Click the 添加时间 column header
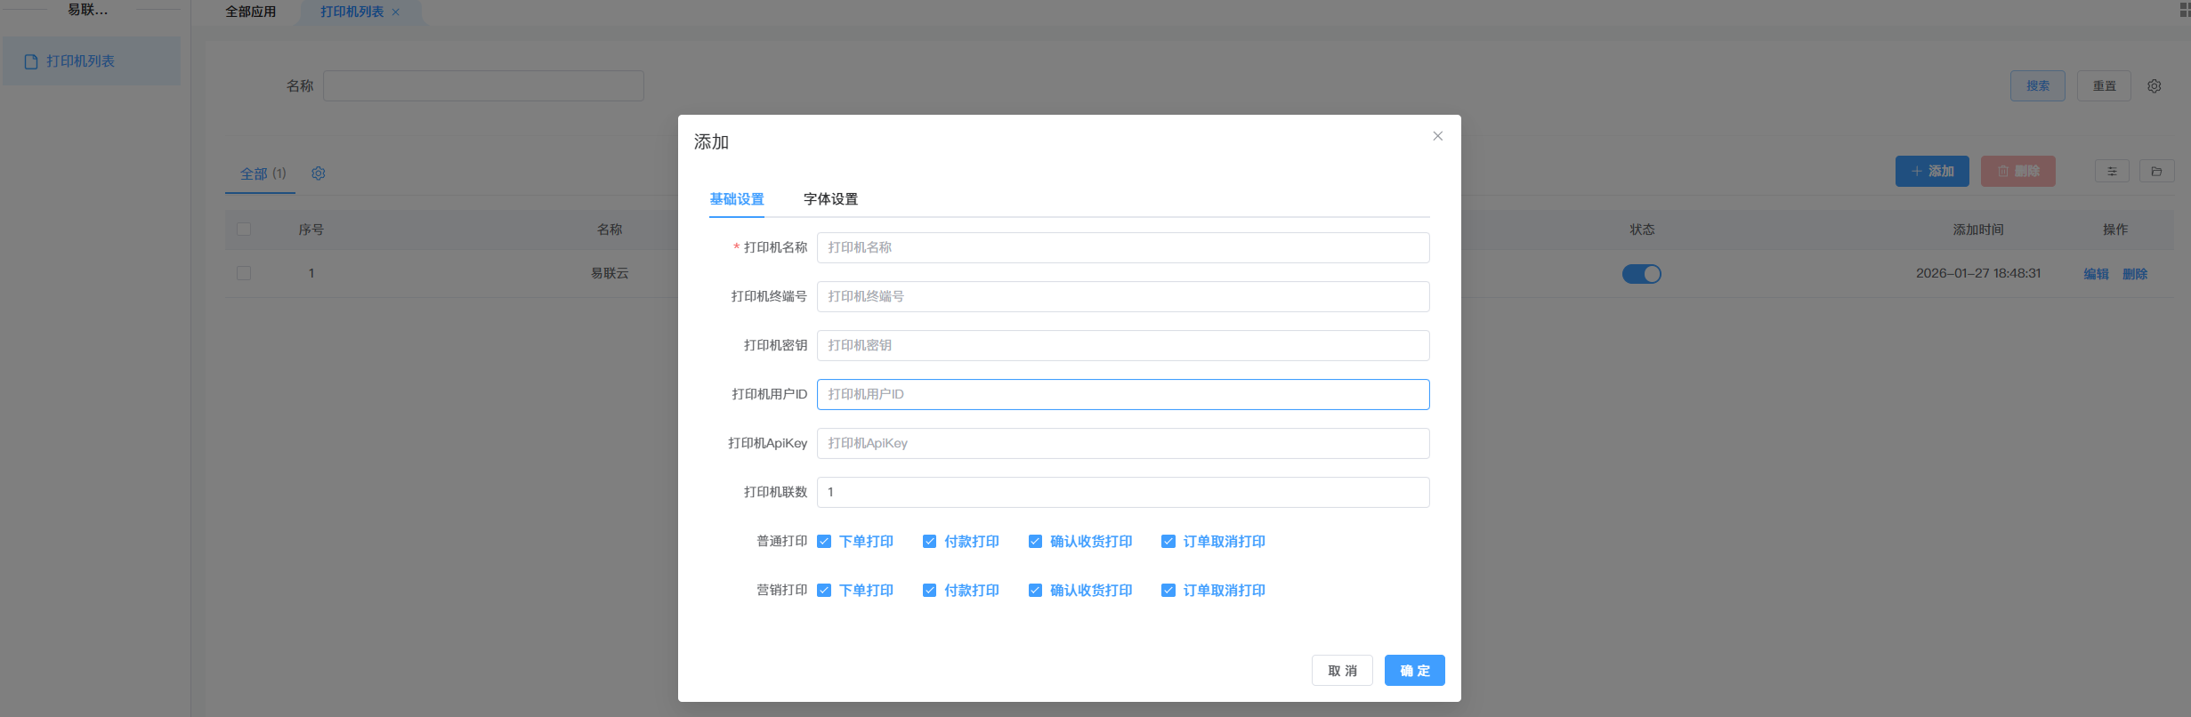This screenshot has height=717, width=2191. 1977,230
